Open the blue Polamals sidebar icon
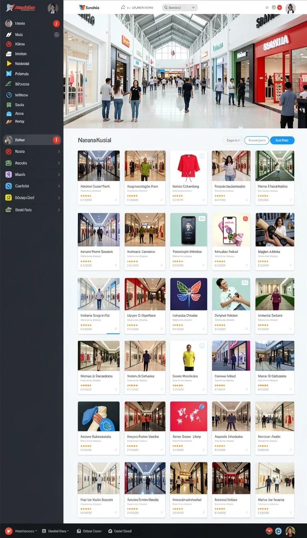Viewport: 307px width, 538px height. pos(8,74)
